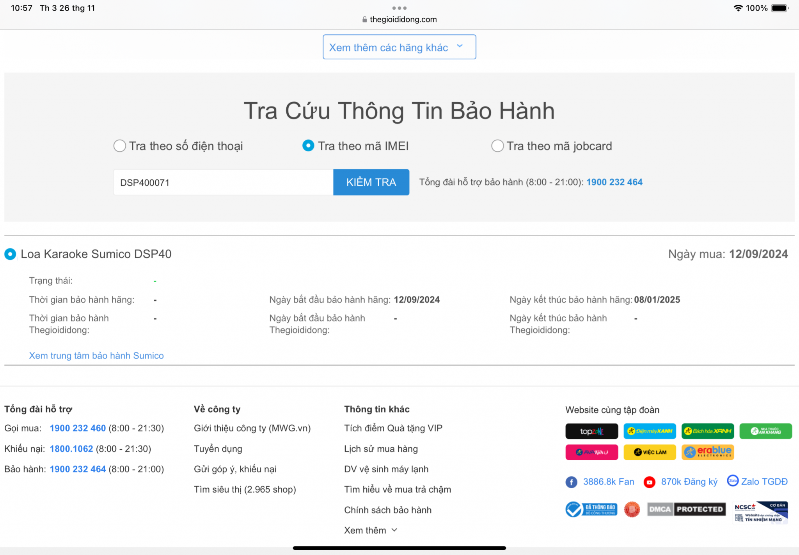Tap the Wi-Fi status icon

coord(738,8)
